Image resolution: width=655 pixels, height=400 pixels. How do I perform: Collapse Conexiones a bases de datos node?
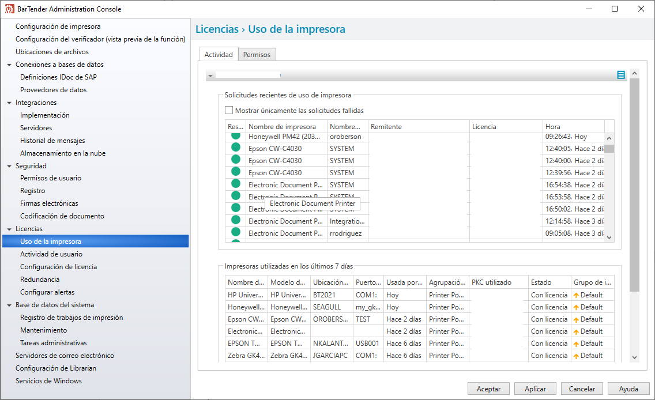pos(9,65)
